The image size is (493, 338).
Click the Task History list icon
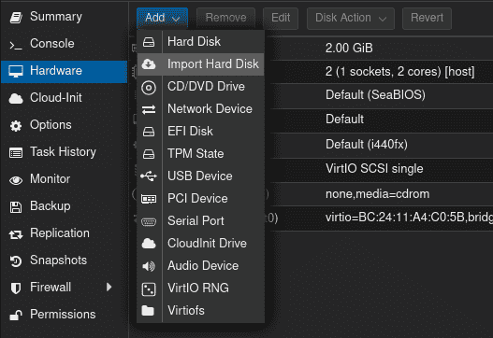click(16, 153)
